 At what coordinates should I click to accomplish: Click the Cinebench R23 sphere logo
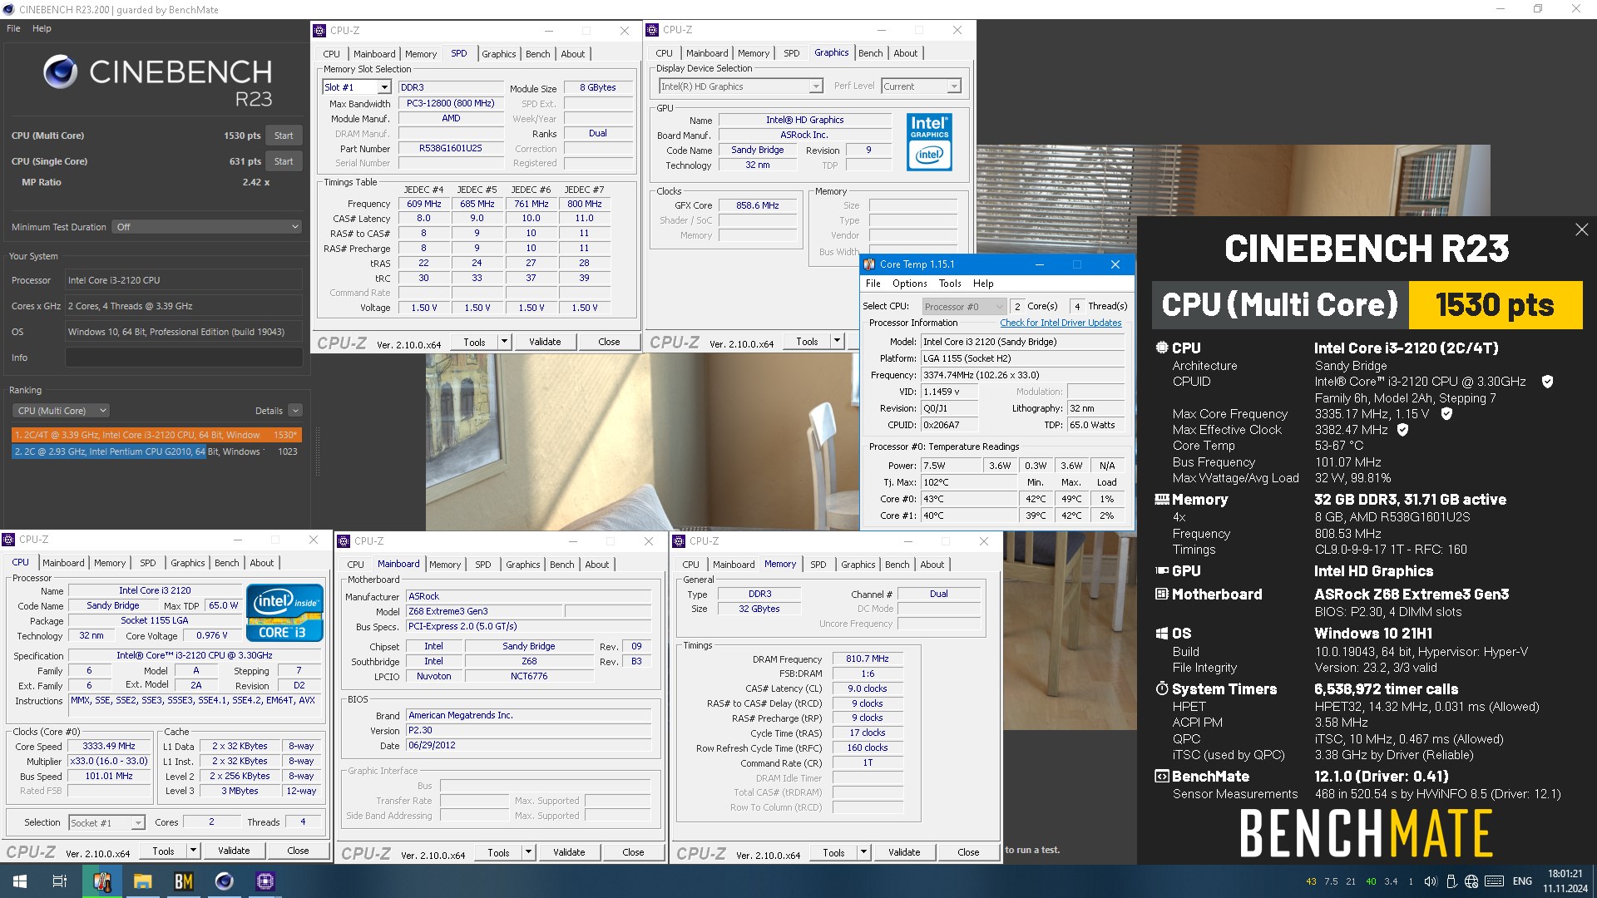(x=60, y=72)
